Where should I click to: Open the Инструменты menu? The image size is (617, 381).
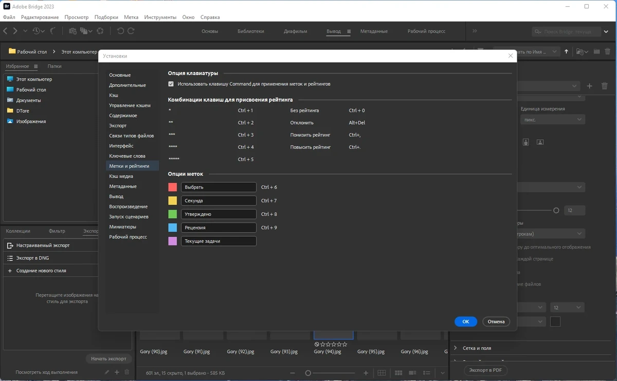(160, 17)
